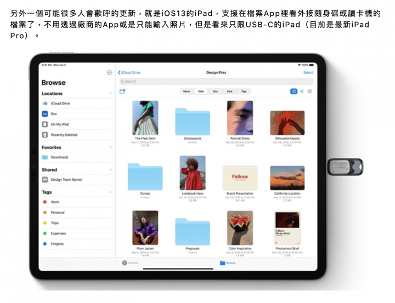Open Silhouette Moods image
Image resolution: width=395 pixels, height=303 pixels.
click(x=287, y=123)
